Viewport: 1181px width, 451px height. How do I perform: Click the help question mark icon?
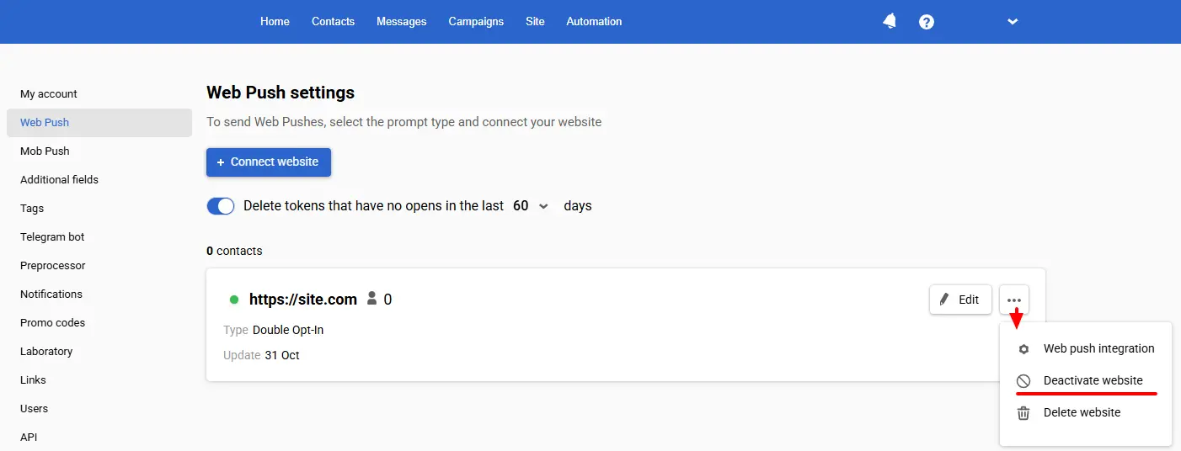[x=927, y=22]
